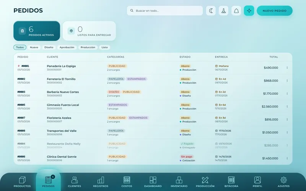Open client Gimnasio Fuerza Local
The width and height of the screenshot is (306, 191).
point(63,105)
